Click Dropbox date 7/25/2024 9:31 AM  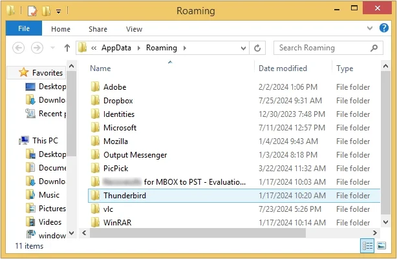290,101
